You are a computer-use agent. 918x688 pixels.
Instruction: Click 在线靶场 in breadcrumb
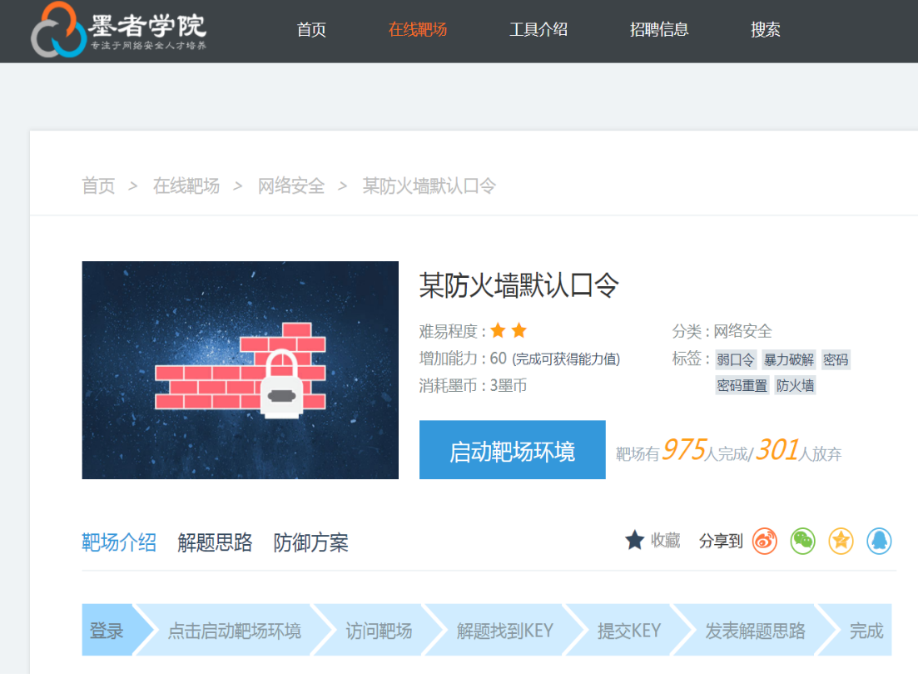(186, 186)
